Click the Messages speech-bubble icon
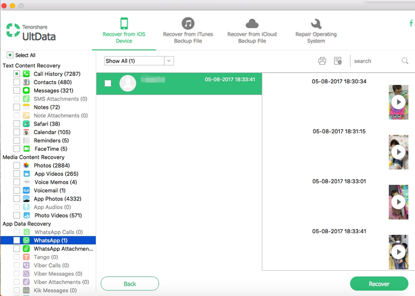415x296 pixels. coord(26,90)
